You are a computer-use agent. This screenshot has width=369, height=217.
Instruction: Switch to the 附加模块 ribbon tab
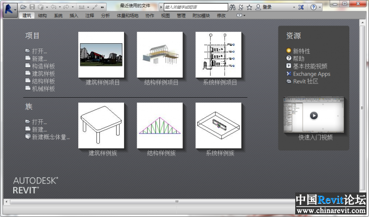(x=201, y=16)
